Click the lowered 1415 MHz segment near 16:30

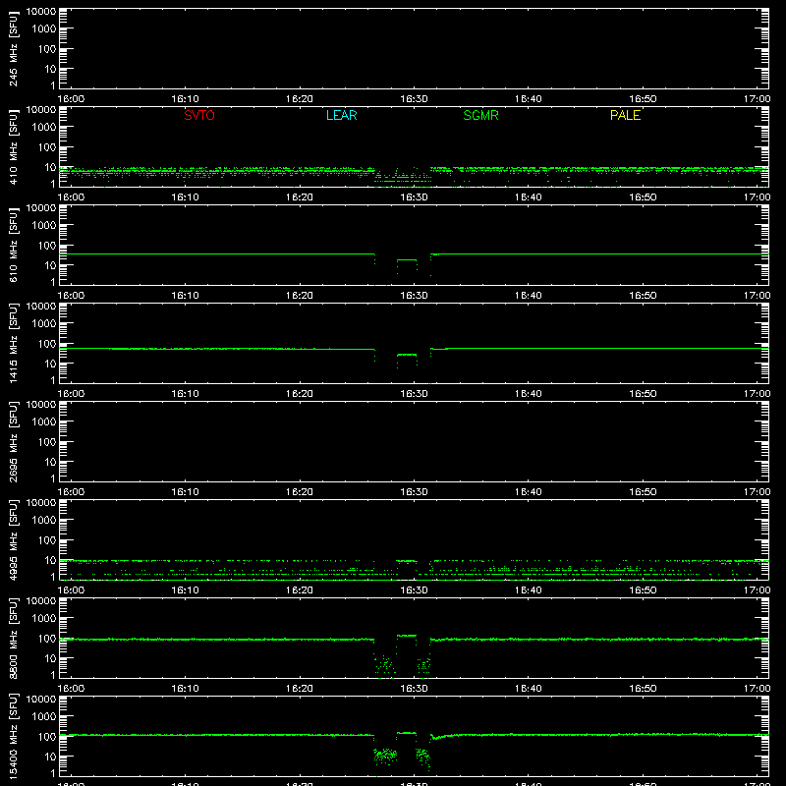(407, 355)
